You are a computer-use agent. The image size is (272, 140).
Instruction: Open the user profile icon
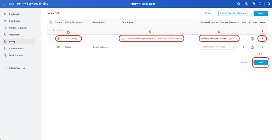tap(269, 4)
